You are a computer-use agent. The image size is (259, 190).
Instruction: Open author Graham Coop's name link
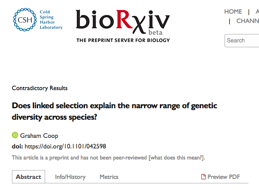coord(39,136)
